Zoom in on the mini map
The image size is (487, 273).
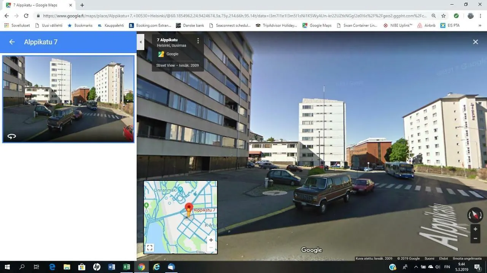(211, 240)
